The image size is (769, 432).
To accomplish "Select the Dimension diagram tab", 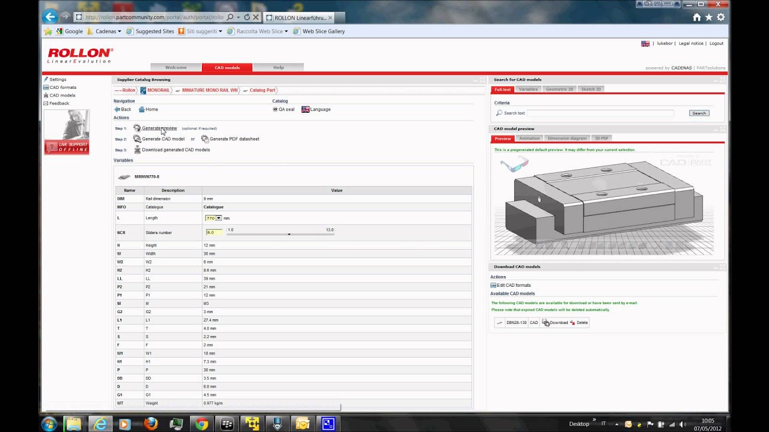I will [567, 139].
